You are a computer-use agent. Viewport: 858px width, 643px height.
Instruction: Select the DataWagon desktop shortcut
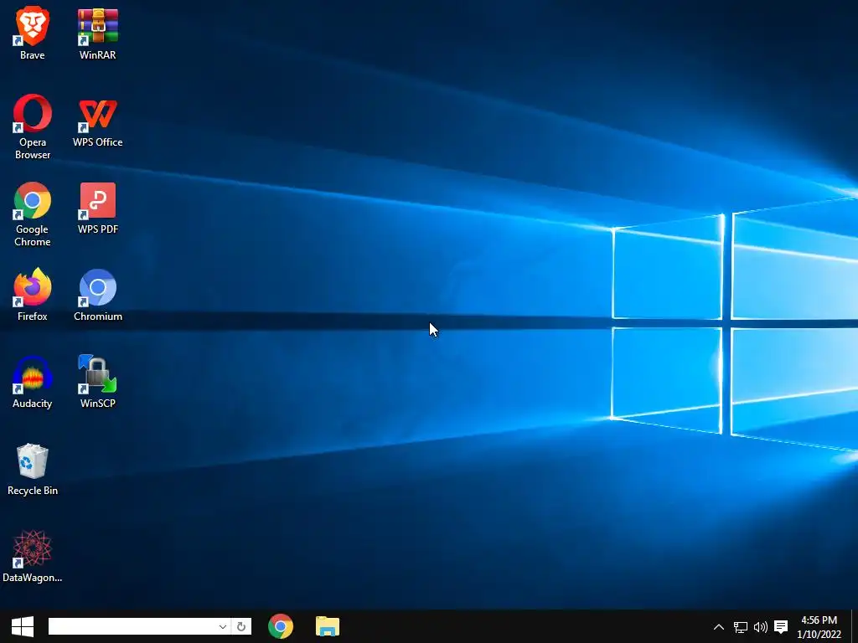coord(33,556)
